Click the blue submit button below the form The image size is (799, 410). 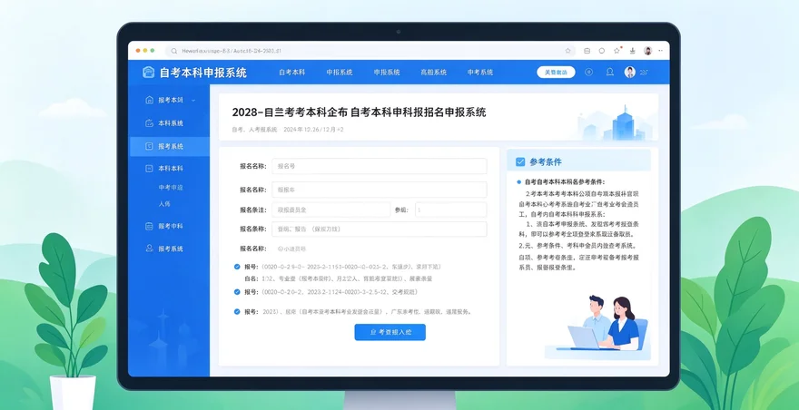click(390, 332)
